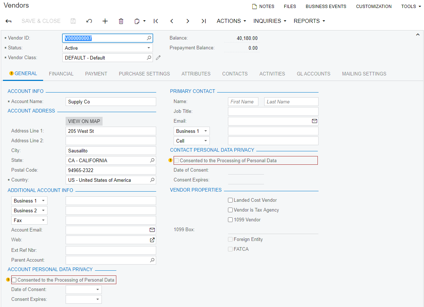Check the Vendor is Tax Agency box

pos(230,210)
